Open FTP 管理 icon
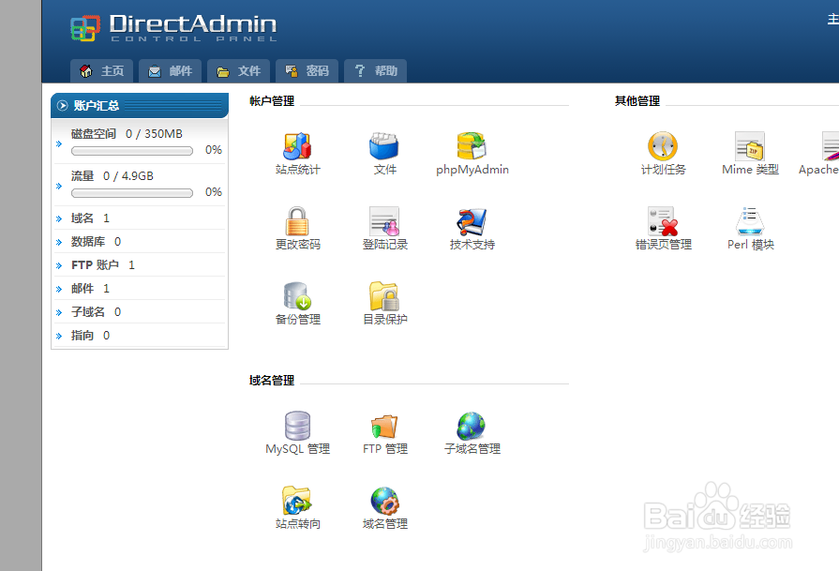The width and height of the screenshot is (839, 571). [384, 427]
